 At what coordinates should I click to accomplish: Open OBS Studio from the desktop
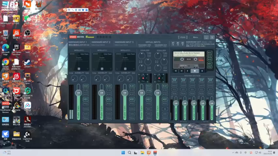(27, 34)
